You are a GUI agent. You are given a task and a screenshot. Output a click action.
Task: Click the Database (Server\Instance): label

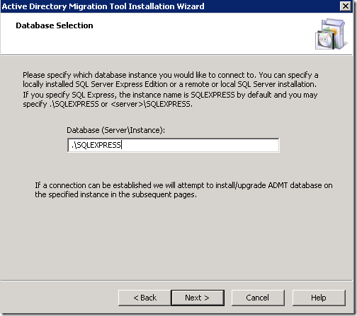(x=115, y=130)
